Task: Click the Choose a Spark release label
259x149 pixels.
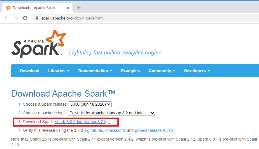Action: point(45,104)
